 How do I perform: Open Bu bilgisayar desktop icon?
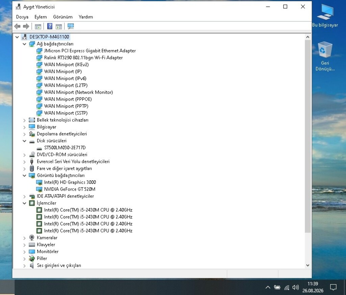325,16
